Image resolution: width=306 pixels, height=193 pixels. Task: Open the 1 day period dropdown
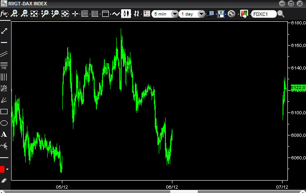[x=192, y=14]
